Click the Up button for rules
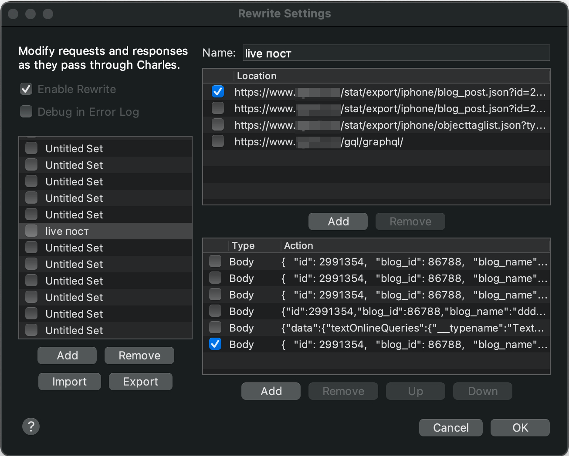Screen dimensions: 569x456 point(416,391)
